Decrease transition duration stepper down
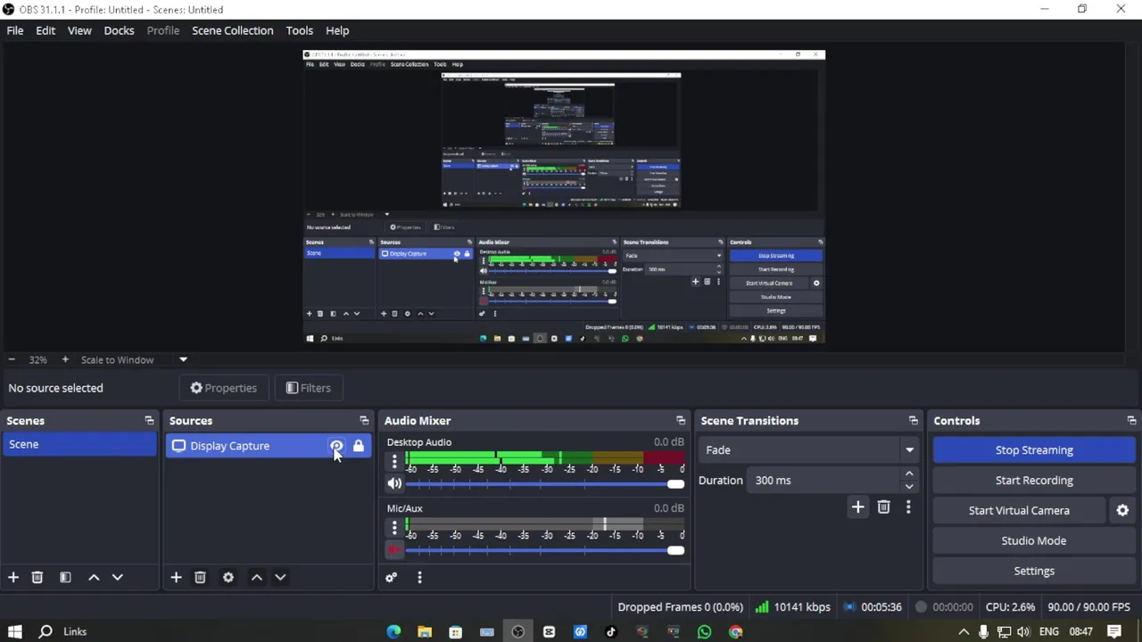The height and width of the screenshot is (642, 1142). 909,487
